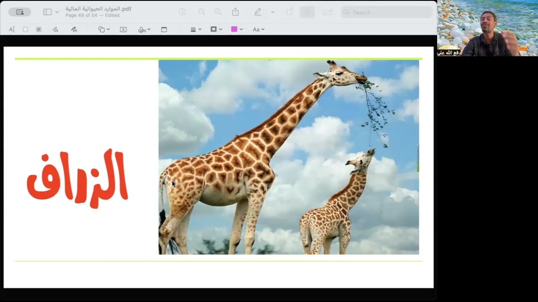Open the sidebar view button

point(47,12)
